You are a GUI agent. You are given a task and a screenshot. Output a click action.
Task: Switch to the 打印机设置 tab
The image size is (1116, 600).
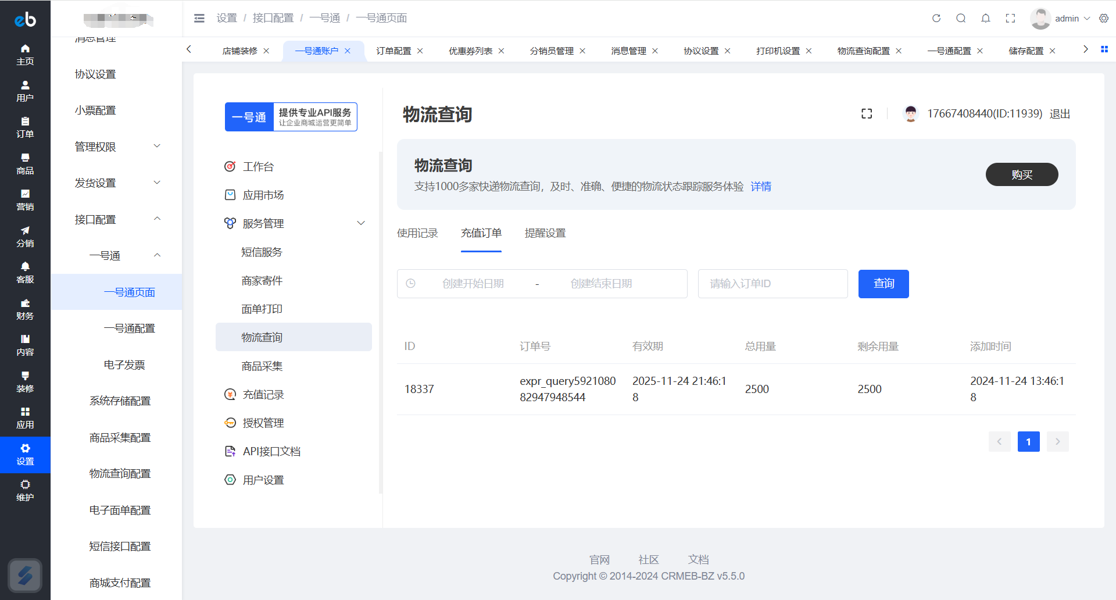click(778, 51)
